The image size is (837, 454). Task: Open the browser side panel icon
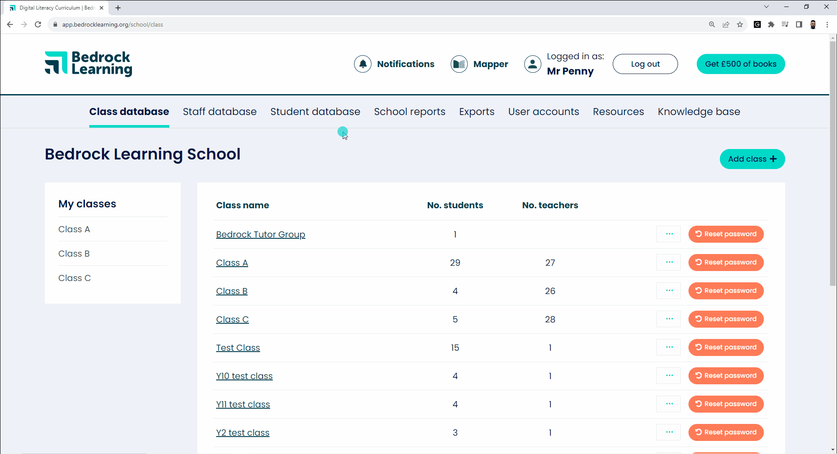pyautogui.click(x=799, y=24)
